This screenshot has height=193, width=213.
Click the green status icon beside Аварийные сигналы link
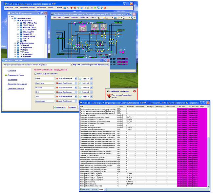coord(6,75)
